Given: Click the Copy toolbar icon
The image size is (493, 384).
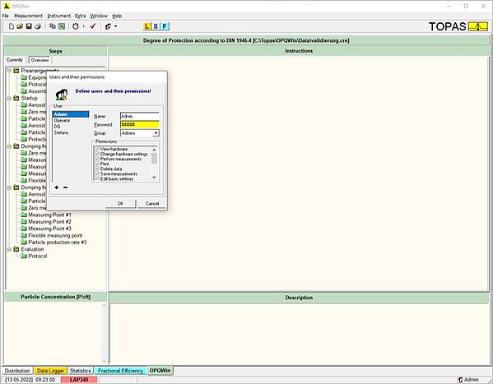Looking at the screenshot, I should click(53, 26).
